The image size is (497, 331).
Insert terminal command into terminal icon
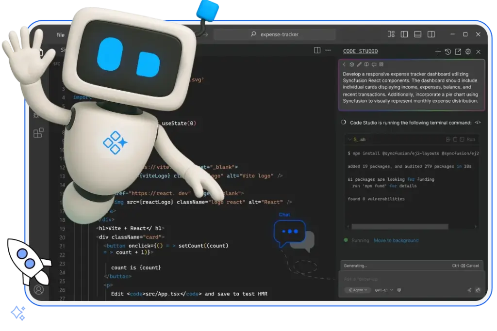click(448, 139)
